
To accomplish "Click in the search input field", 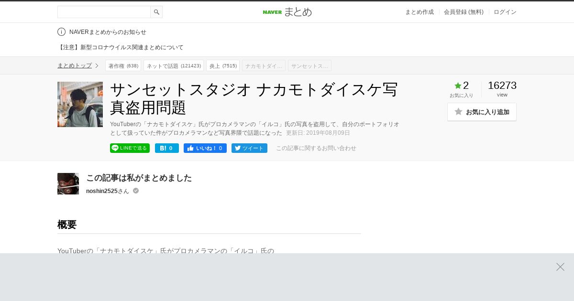I will point(104,12).
